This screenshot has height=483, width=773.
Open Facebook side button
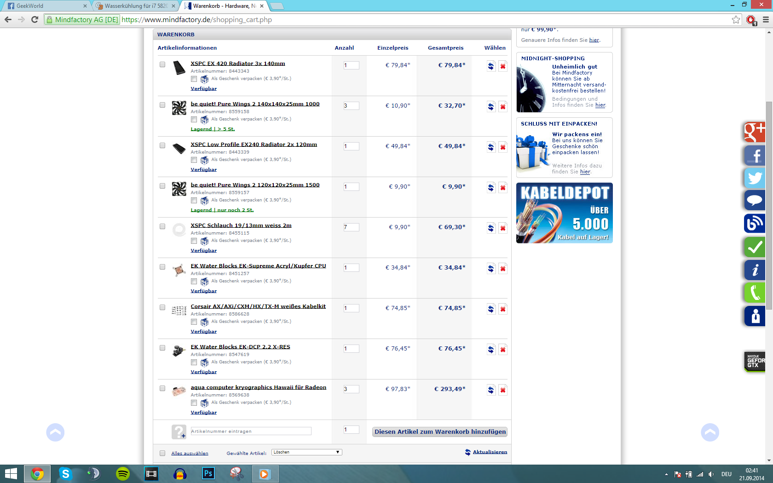point(755,155)
